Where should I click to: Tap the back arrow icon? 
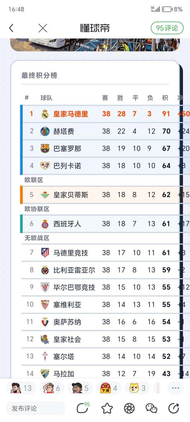point(11,28)
